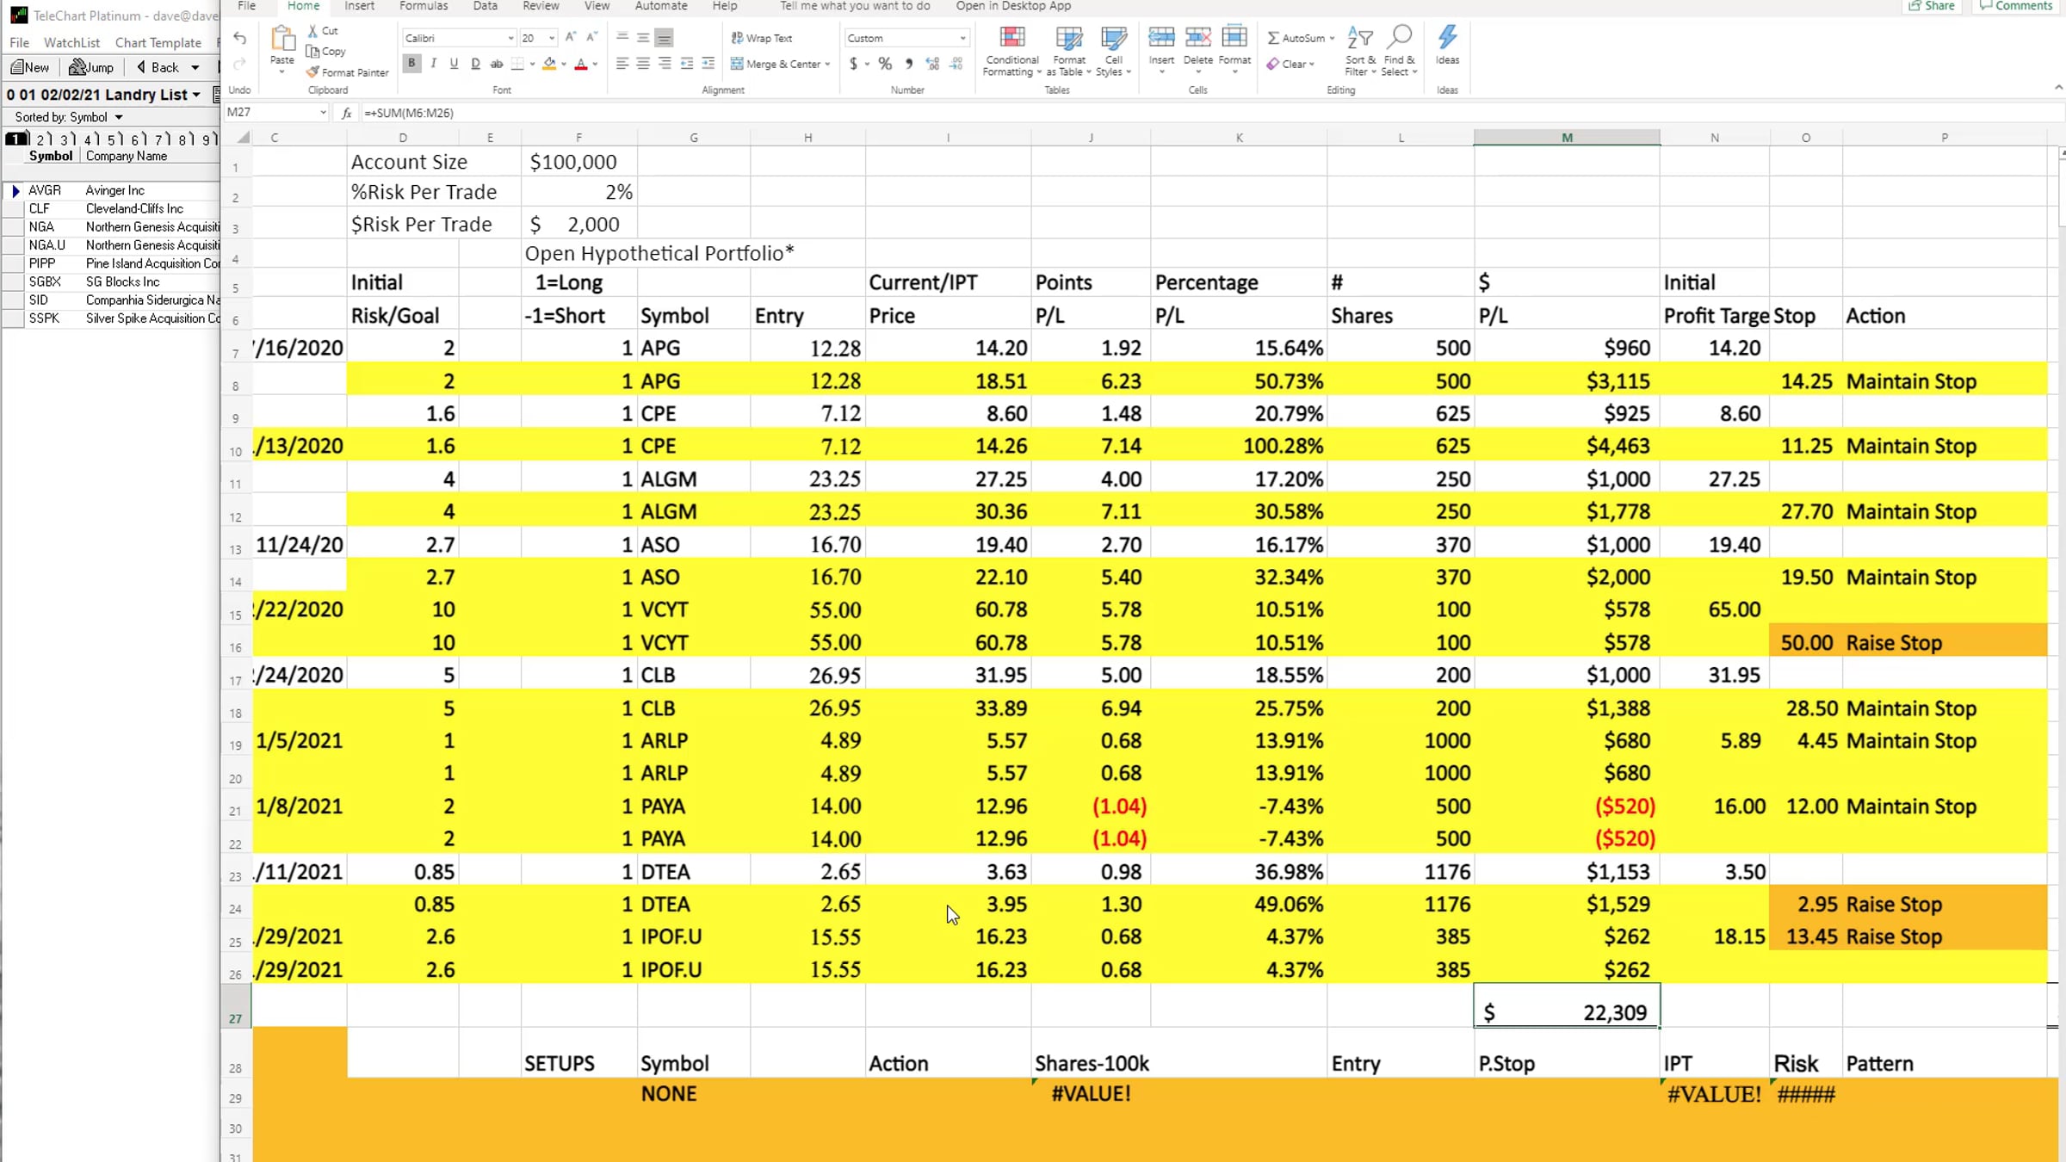Select watchlist flag tab 2 in TeleChart
The image size is (2066, 1162).
point(42,139)
